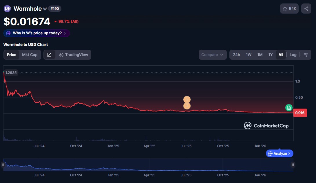
Task: Toggle Log scale on chart
Action: (x=293, y=55)
